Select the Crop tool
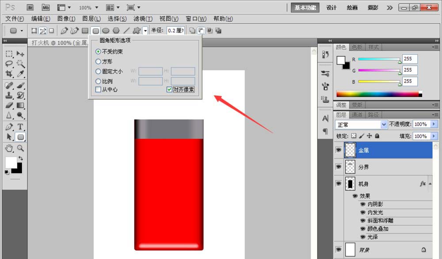This screenshot has height=259, width=442. tap(8, 74)
